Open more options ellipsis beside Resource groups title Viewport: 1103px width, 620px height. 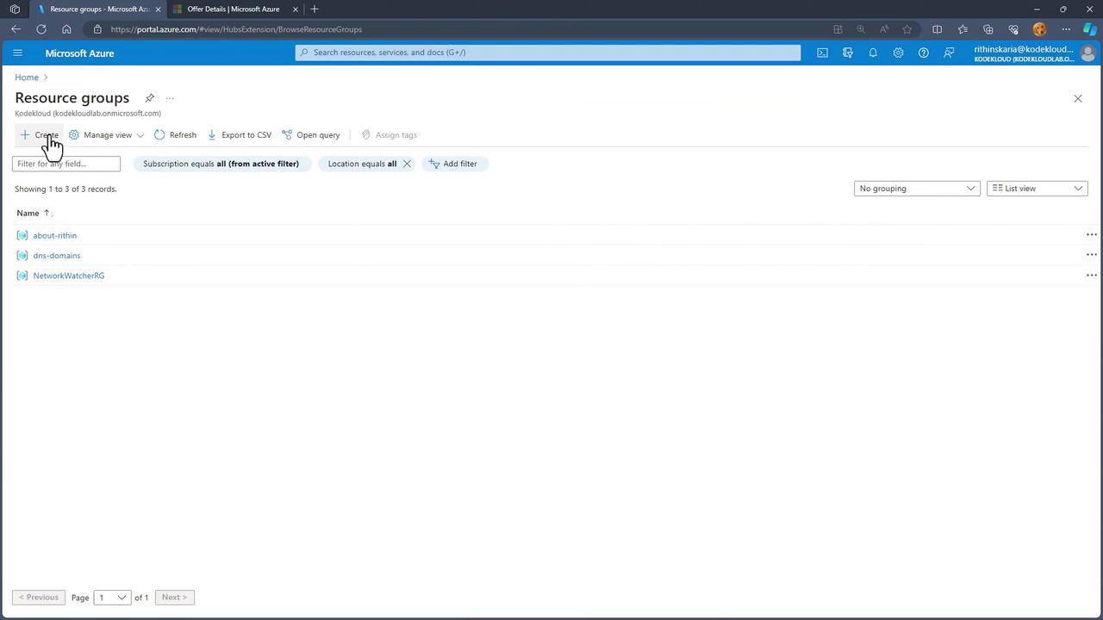[x=170, y=98]
